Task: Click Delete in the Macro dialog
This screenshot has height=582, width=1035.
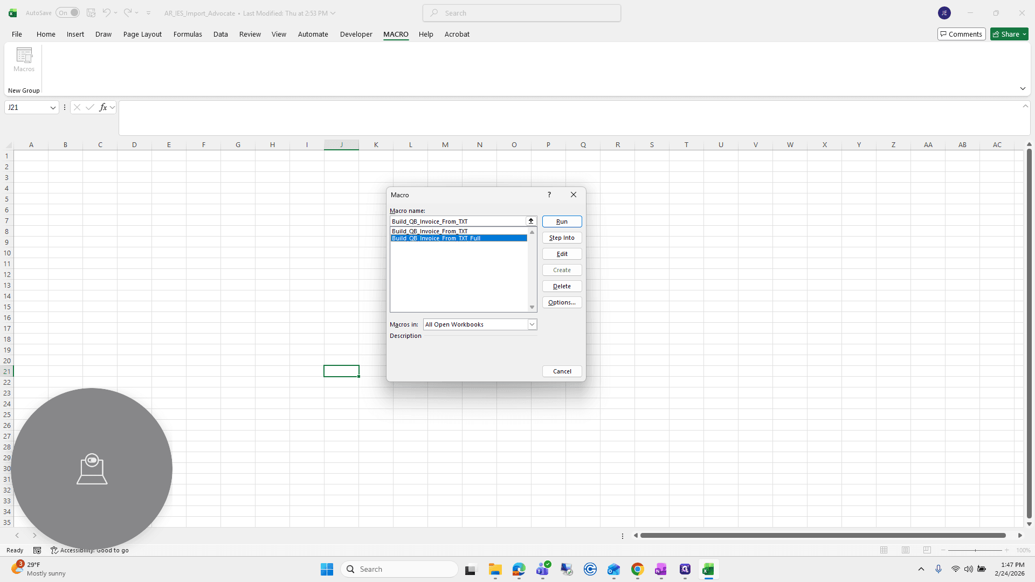Action: click(562, 286)
